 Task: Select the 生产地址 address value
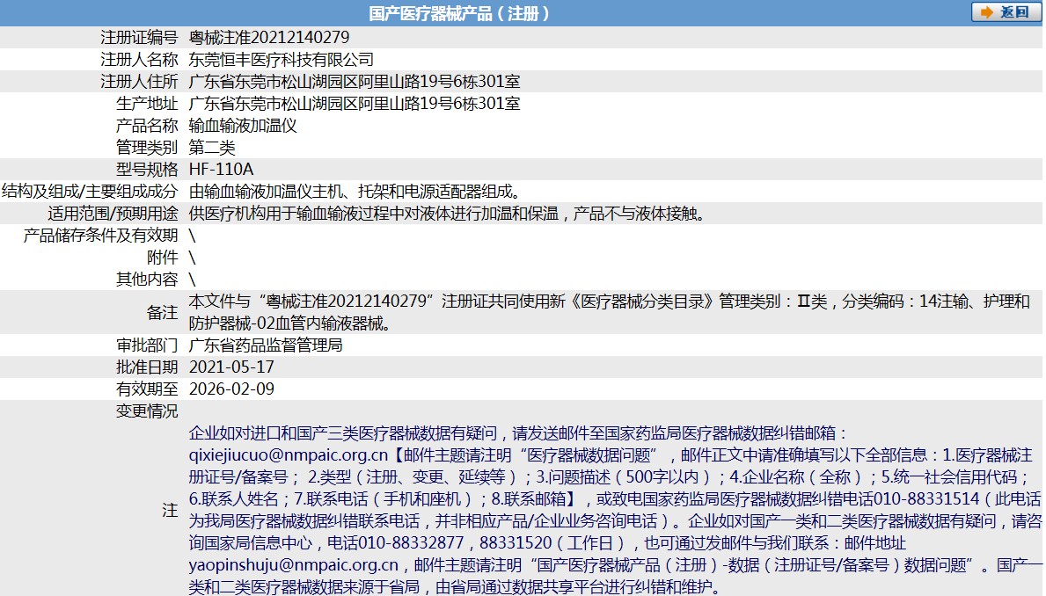(355, 104)
